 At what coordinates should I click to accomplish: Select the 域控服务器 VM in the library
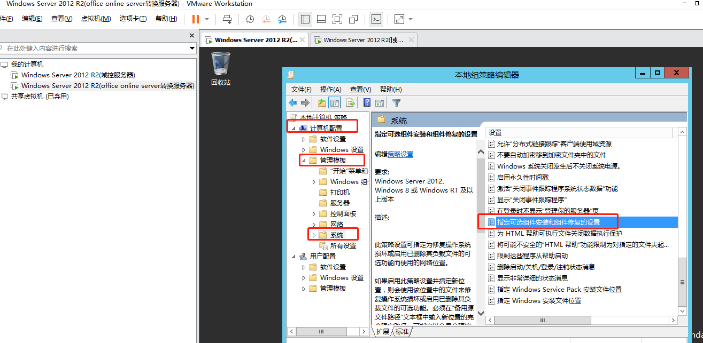(x=78, y=75)
